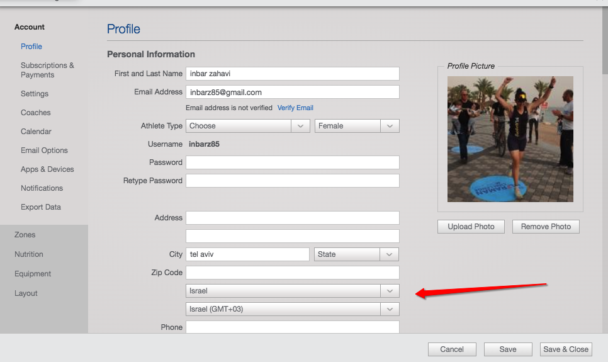Focus the Zip Code field
The image size is (608, 362).
click(x=293, y=273)
